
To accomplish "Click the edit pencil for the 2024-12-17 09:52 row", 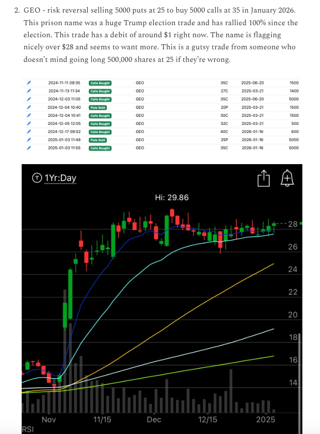I will [x=29, y=131].
